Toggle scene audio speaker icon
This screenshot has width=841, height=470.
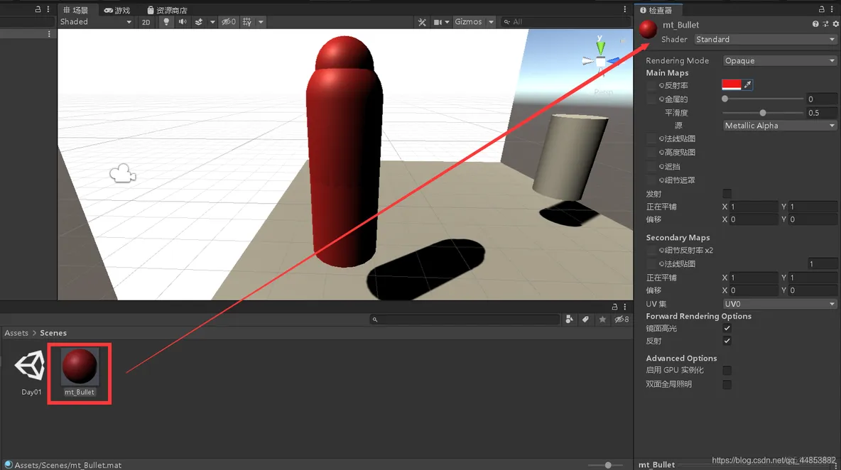[x=183, y=22]
